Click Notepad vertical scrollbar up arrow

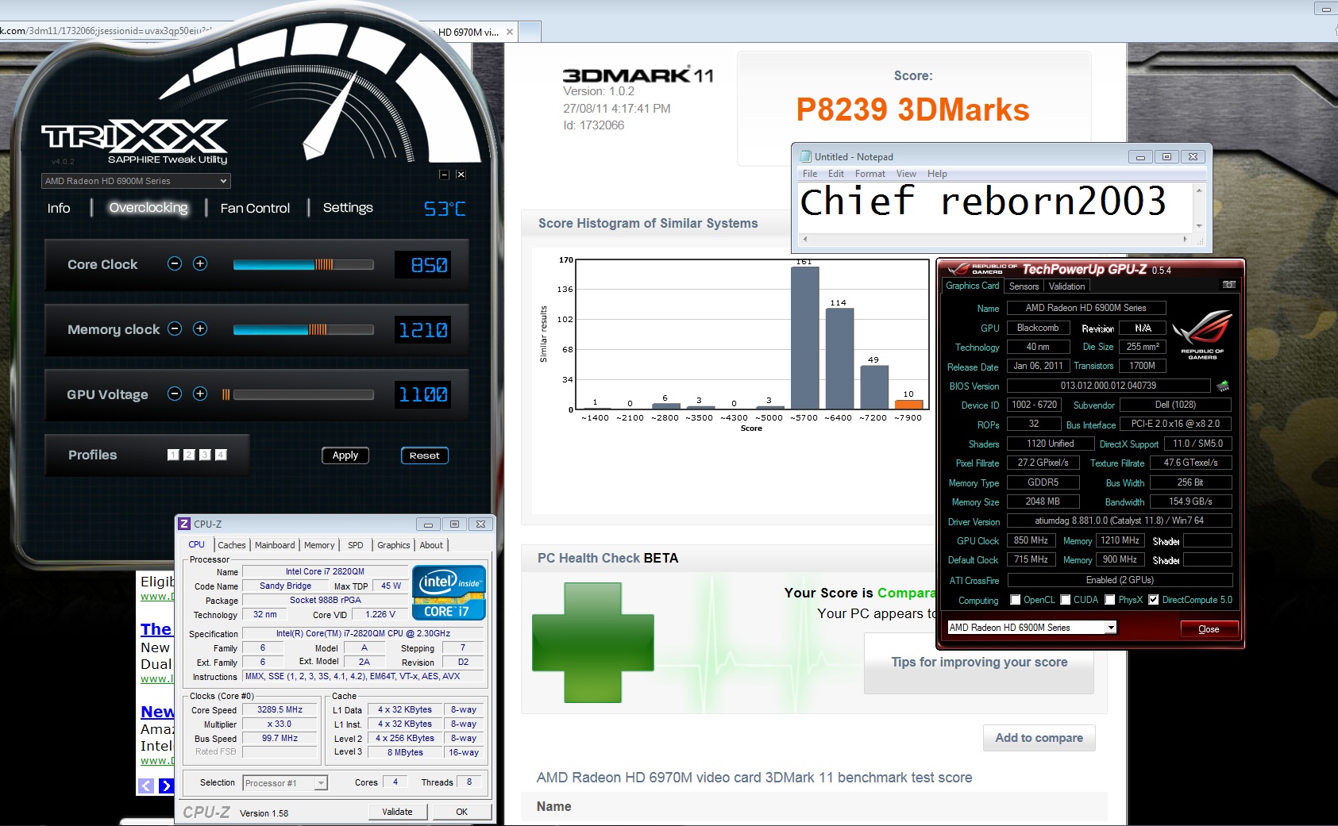pyautogui.click(x=1199, y=190)
